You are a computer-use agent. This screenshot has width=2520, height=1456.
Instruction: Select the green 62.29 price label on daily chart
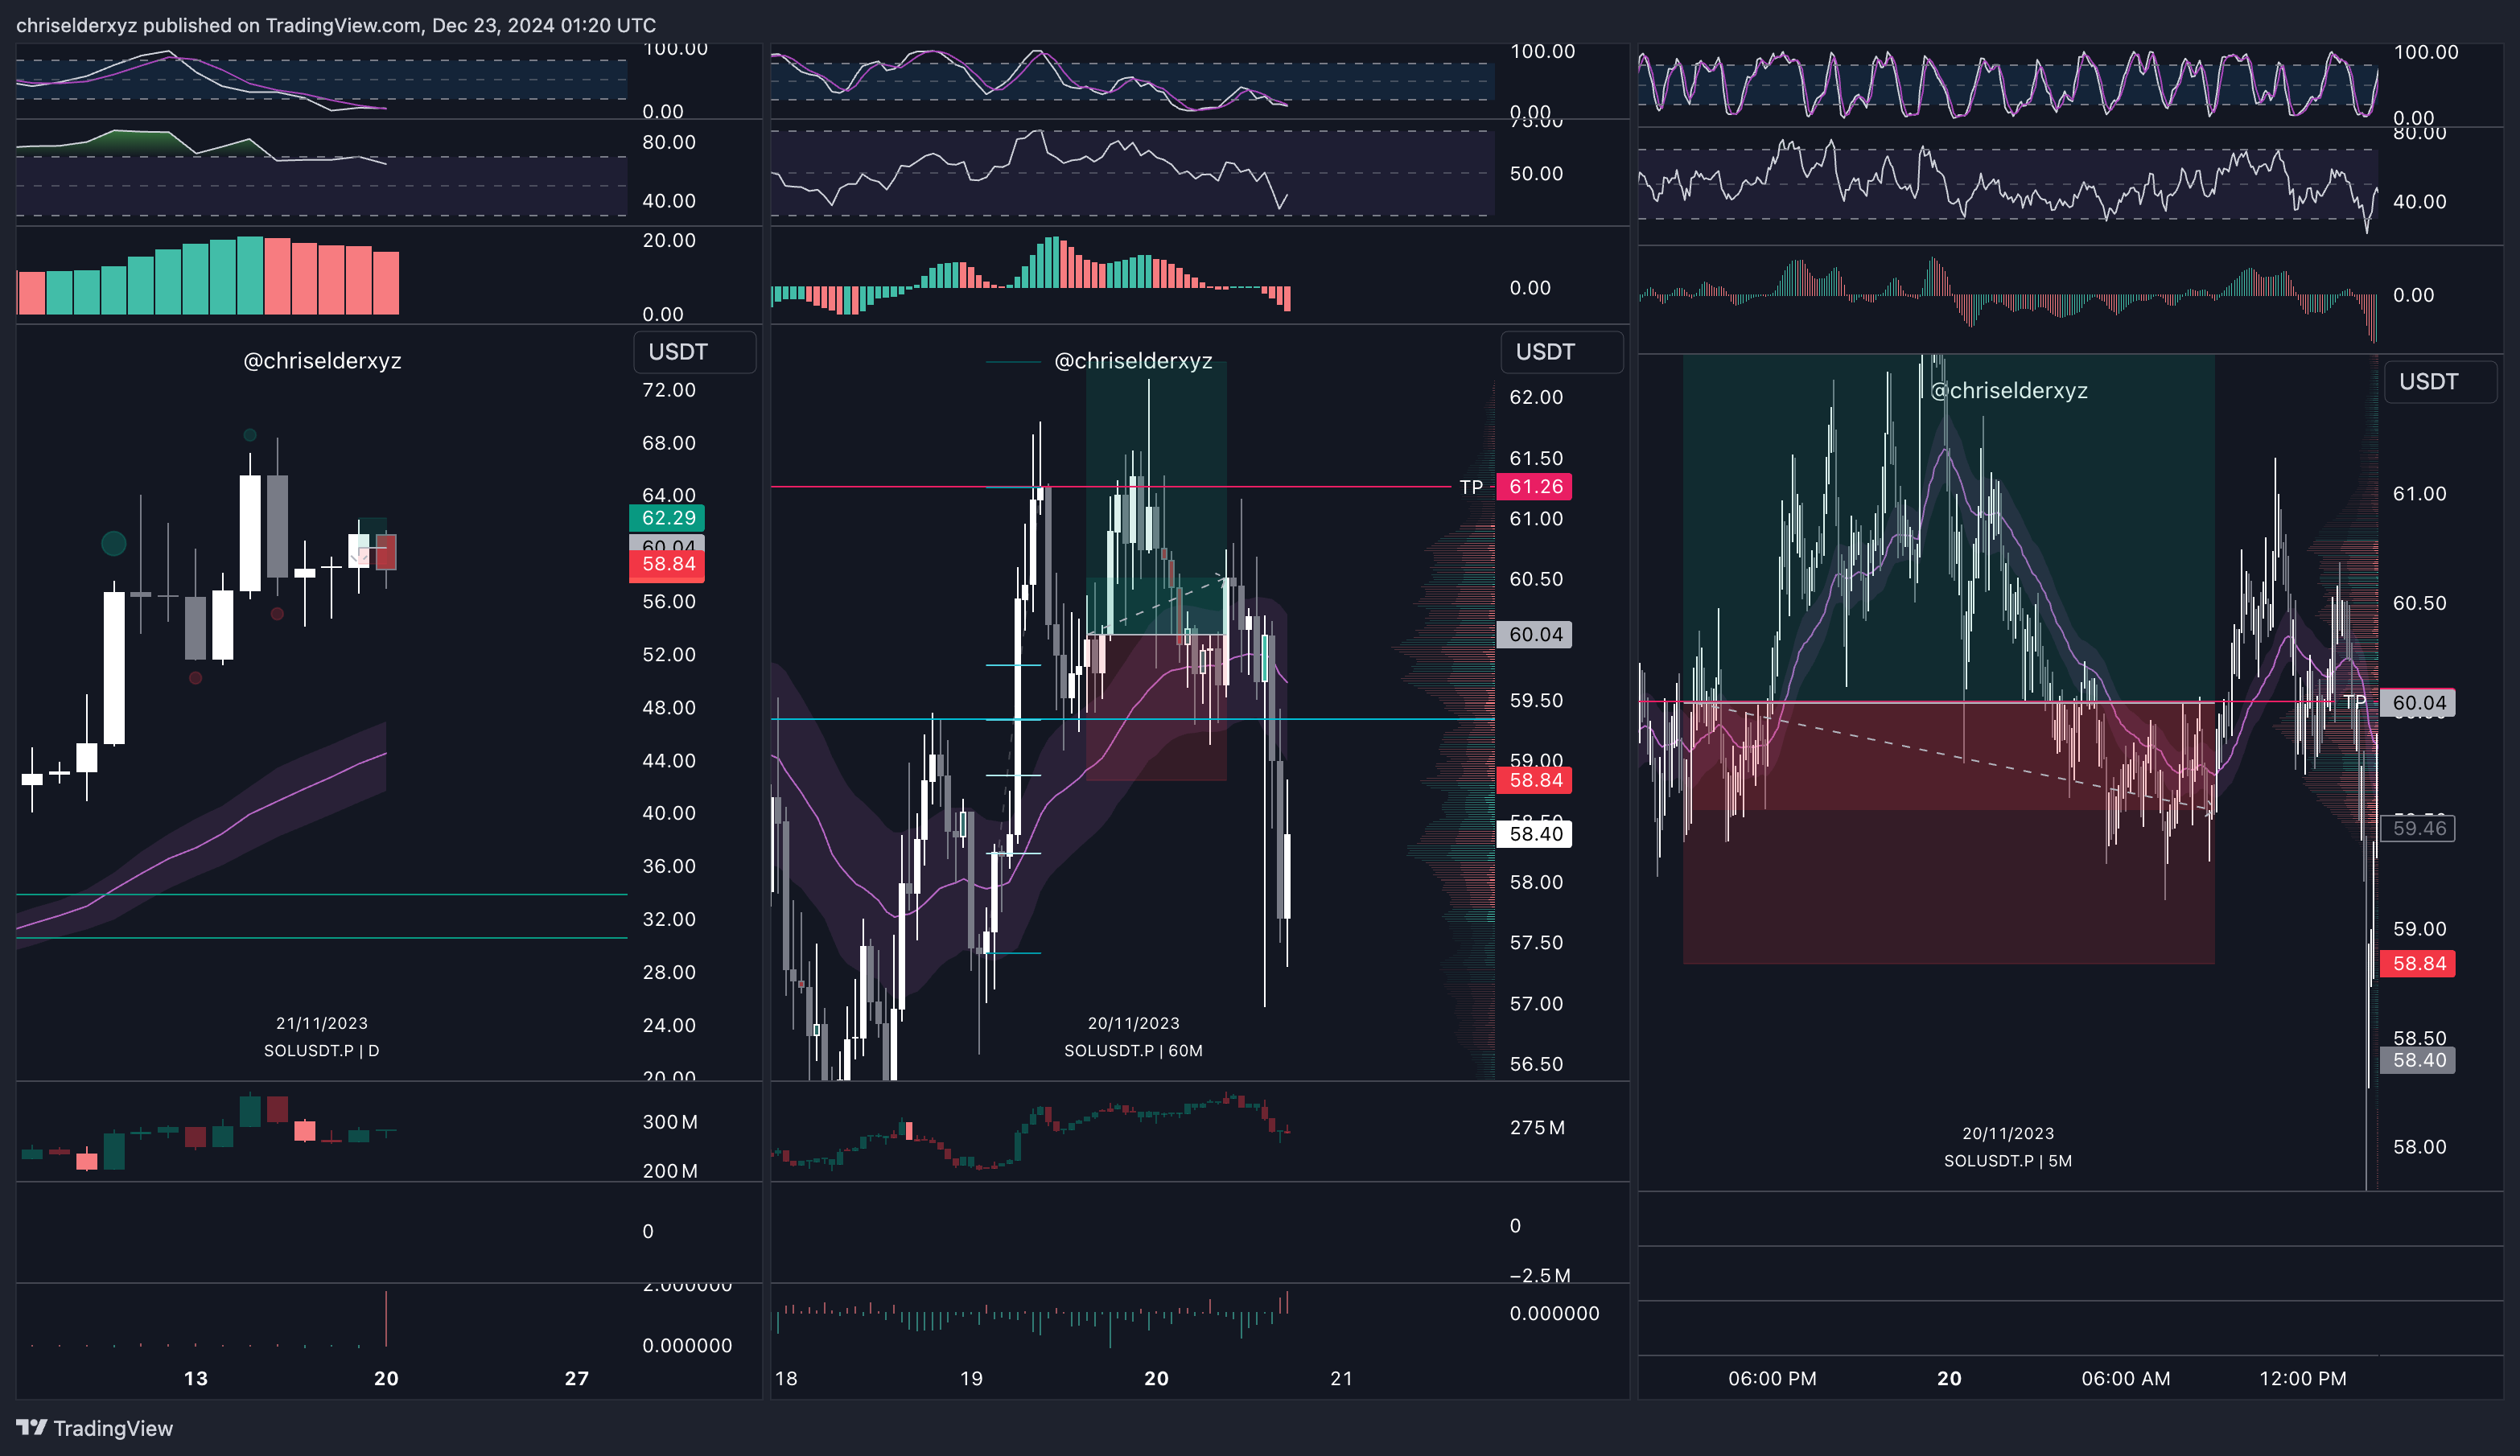tap(667, 518)
